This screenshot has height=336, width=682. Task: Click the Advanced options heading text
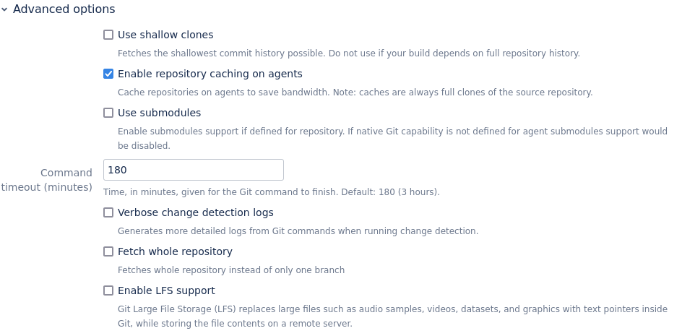64,9
